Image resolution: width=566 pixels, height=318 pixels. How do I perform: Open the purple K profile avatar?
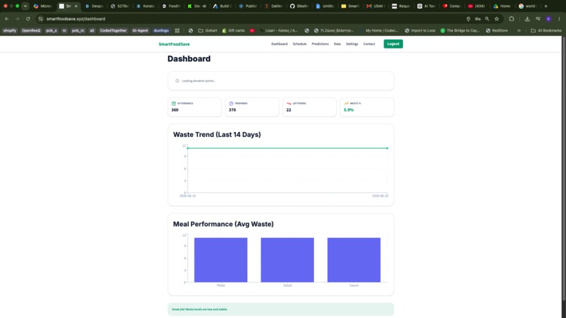tap(548, 19)
